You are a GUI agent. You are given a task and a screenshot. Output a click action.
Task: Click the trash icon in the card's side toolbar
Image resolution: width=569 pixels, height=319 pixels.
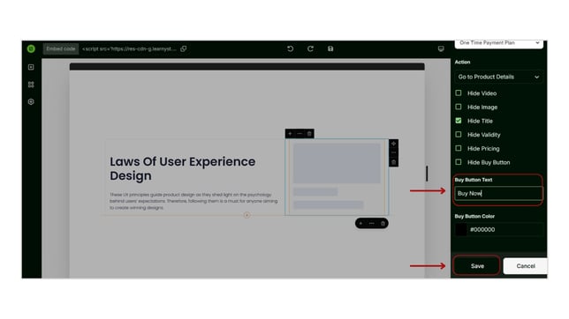(393, 162)
